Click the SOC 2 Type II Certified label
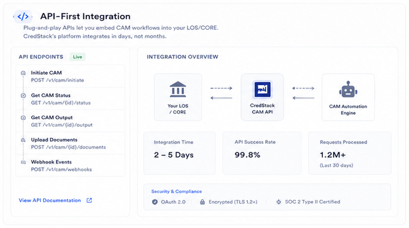Image resolution: width=409 pixels, height=228 pixels. (312, 202)
